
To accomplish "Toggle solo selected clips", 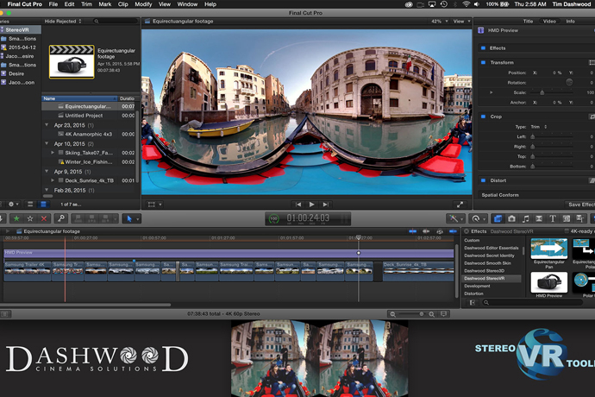I will tap(440, 231).
